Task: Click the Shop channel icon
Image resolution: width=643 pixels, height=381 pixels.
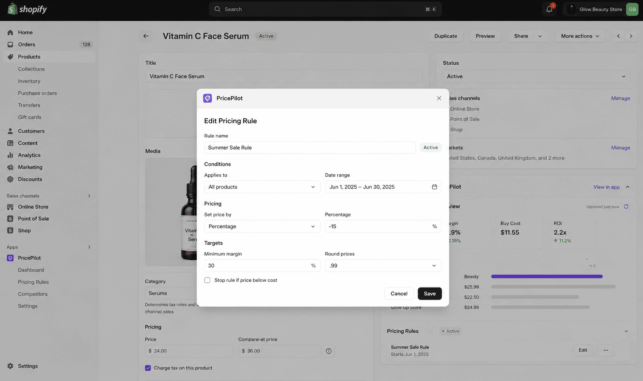Action: pos(10,230)
